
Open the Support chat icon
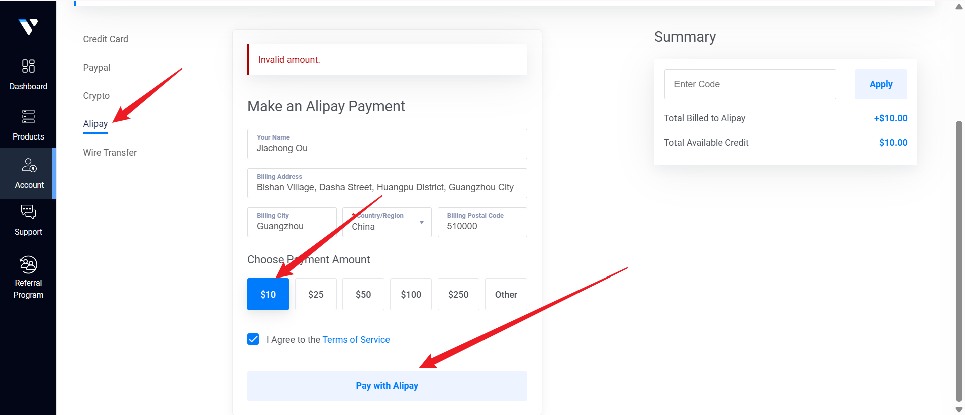28,212
